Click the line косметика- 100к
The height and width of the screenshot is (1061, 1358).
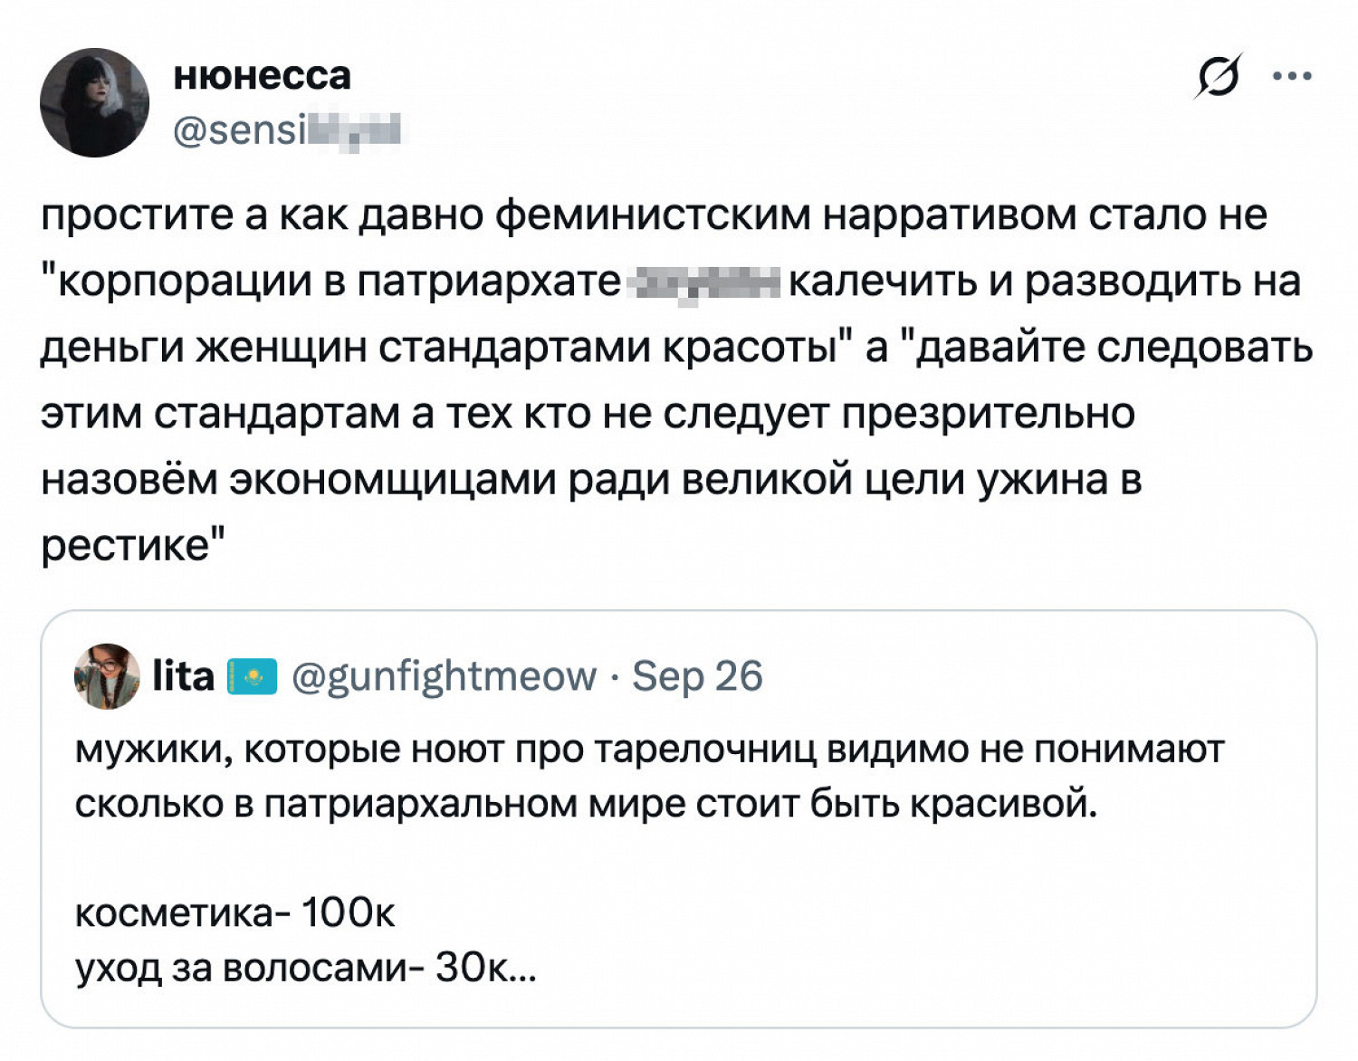click(234, 913)
